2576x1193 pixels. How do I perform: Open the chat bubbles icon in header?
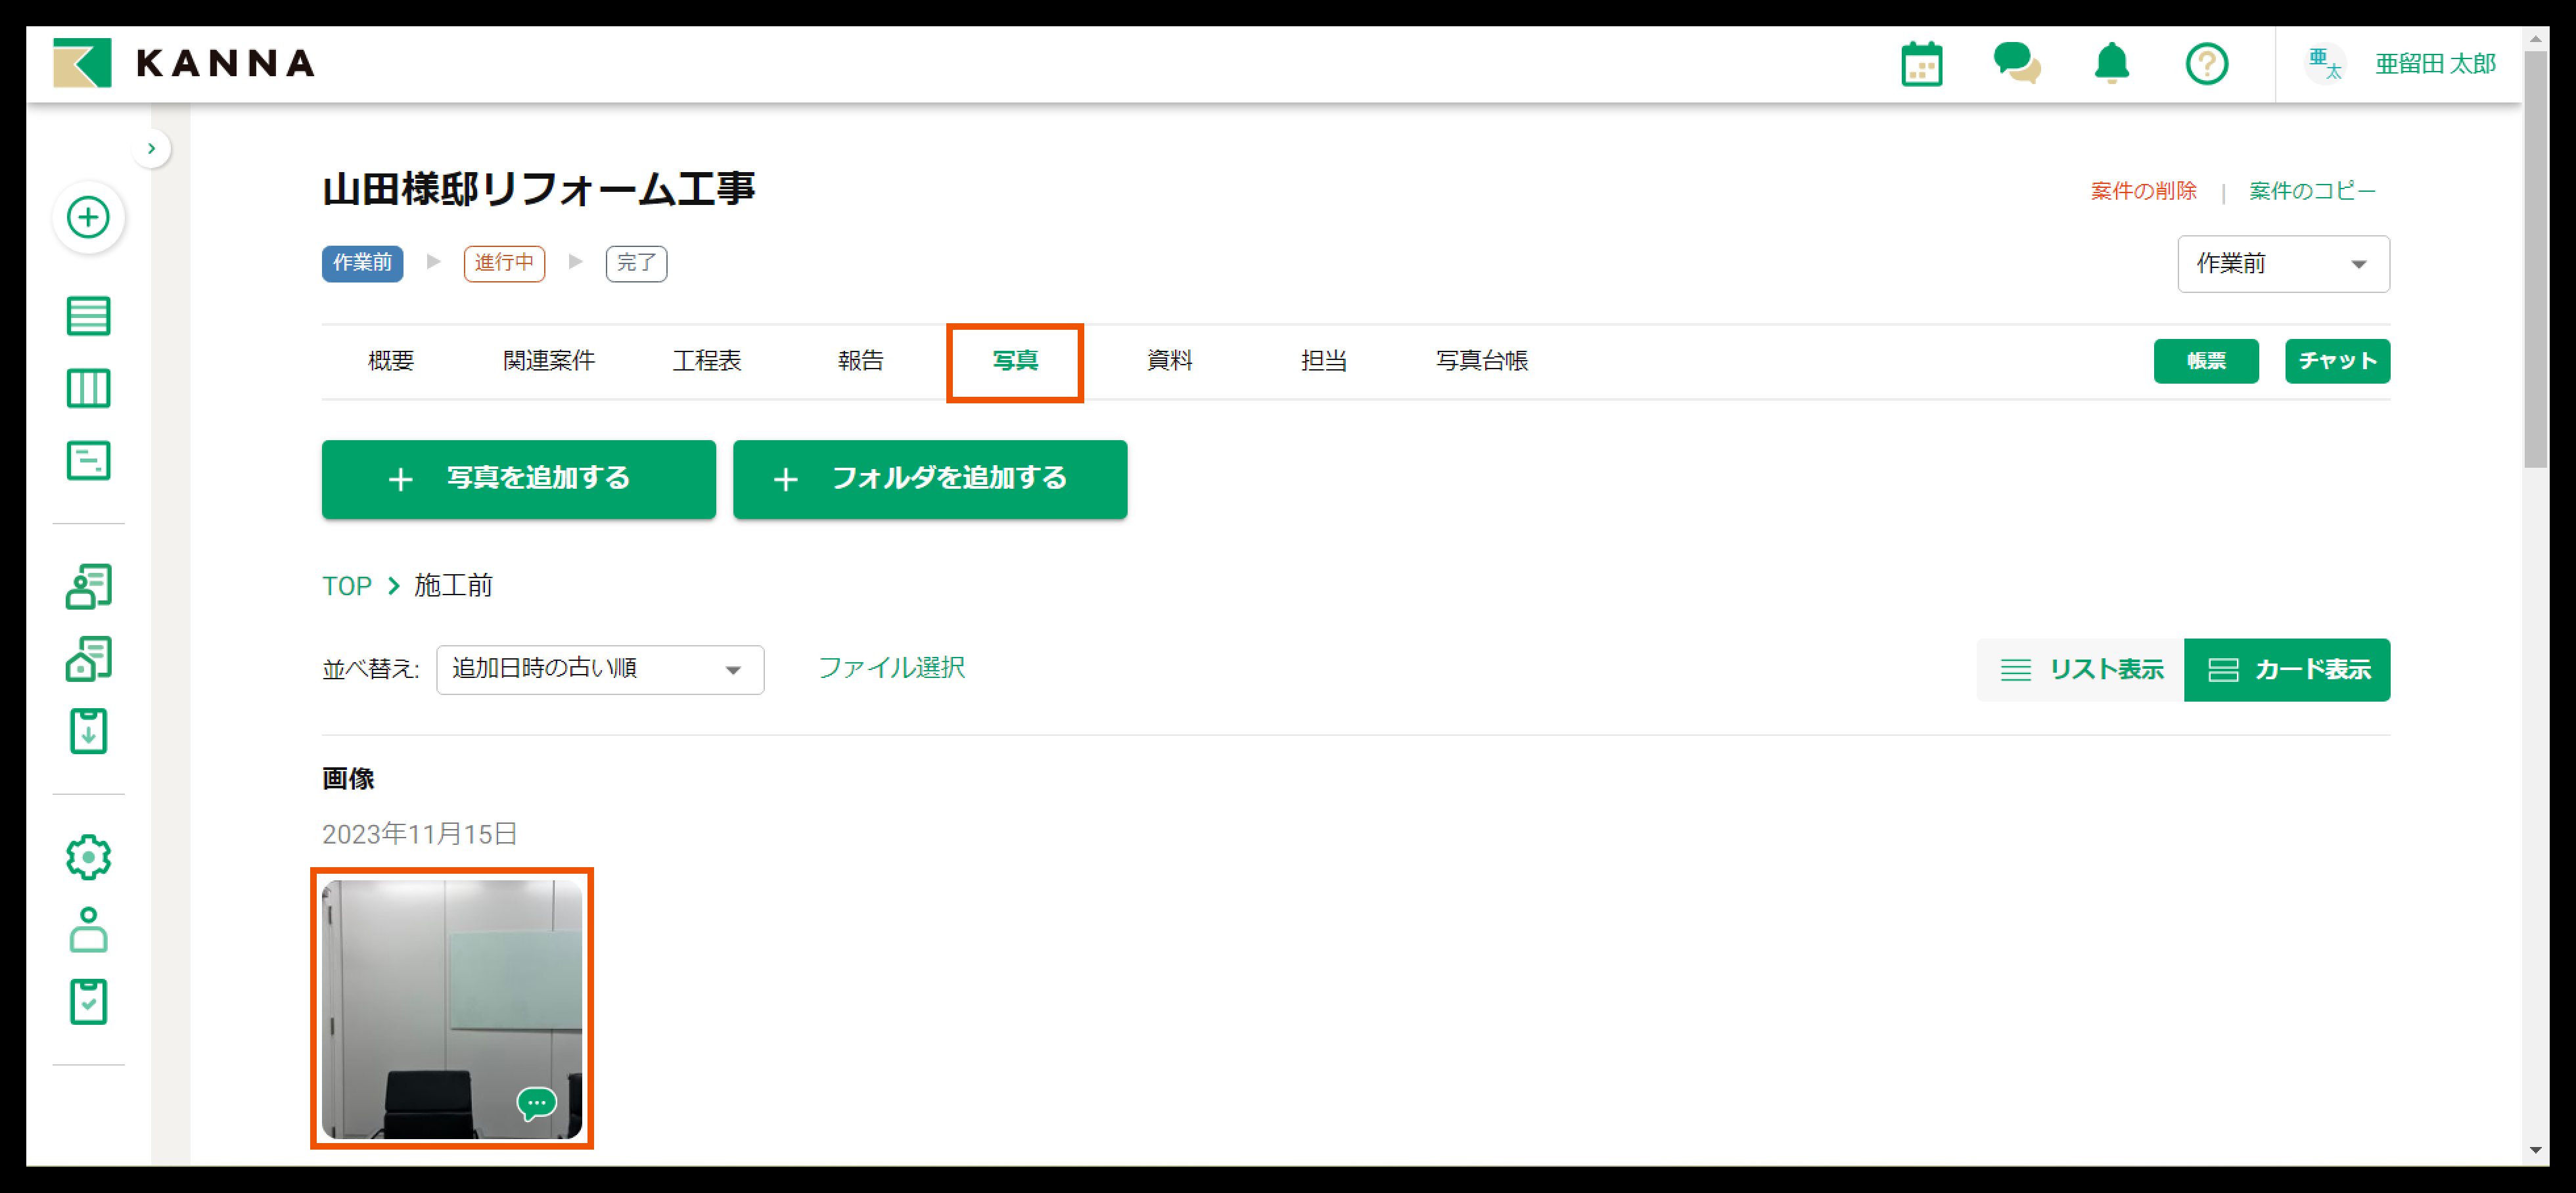(2016, 63)
